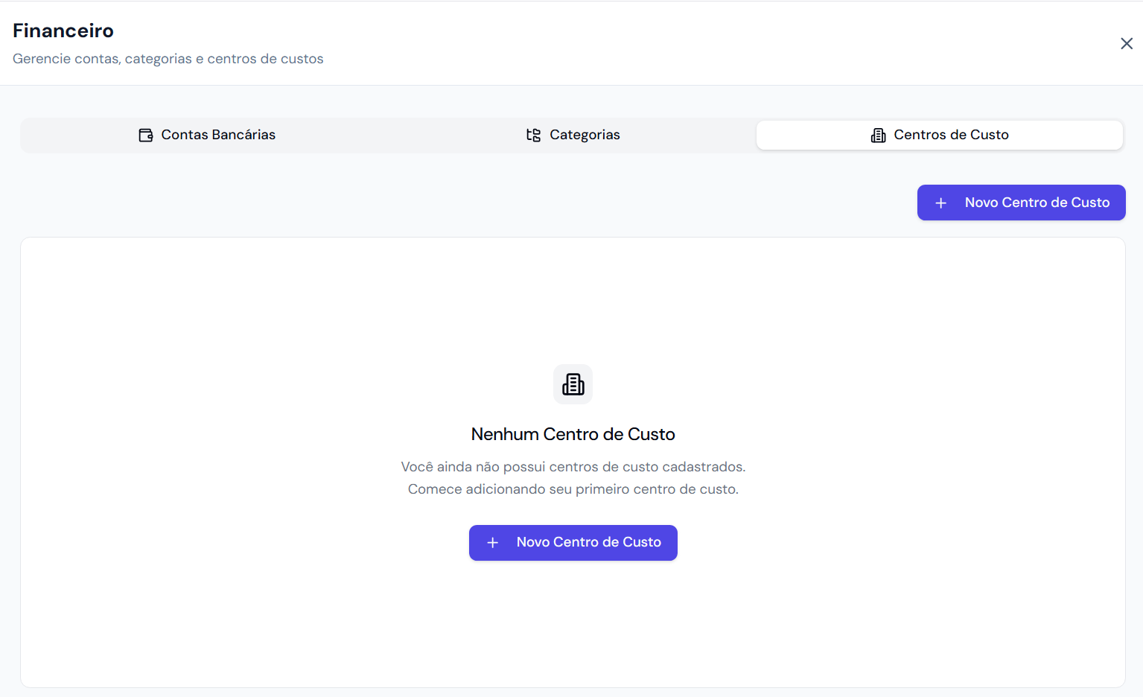Click the Comece adicionando seu primeiro text line
Screen dimensions: 1143x697
click(x=573, y=489)
